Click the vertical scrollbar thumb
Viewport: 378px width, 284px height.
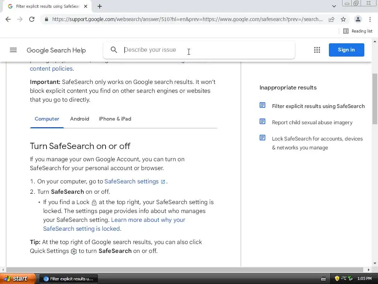[x=375, y=99]
